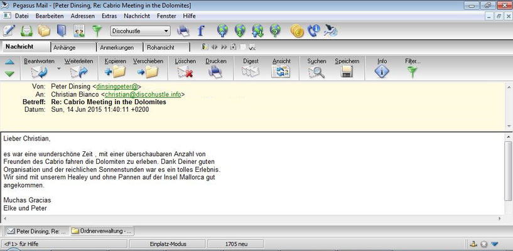Move message using Verschieben
This screenshot has height=251, width=513.
[148, 68]
